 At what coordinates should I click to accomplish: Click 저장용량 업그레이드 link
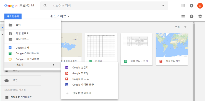click(21, 97)
